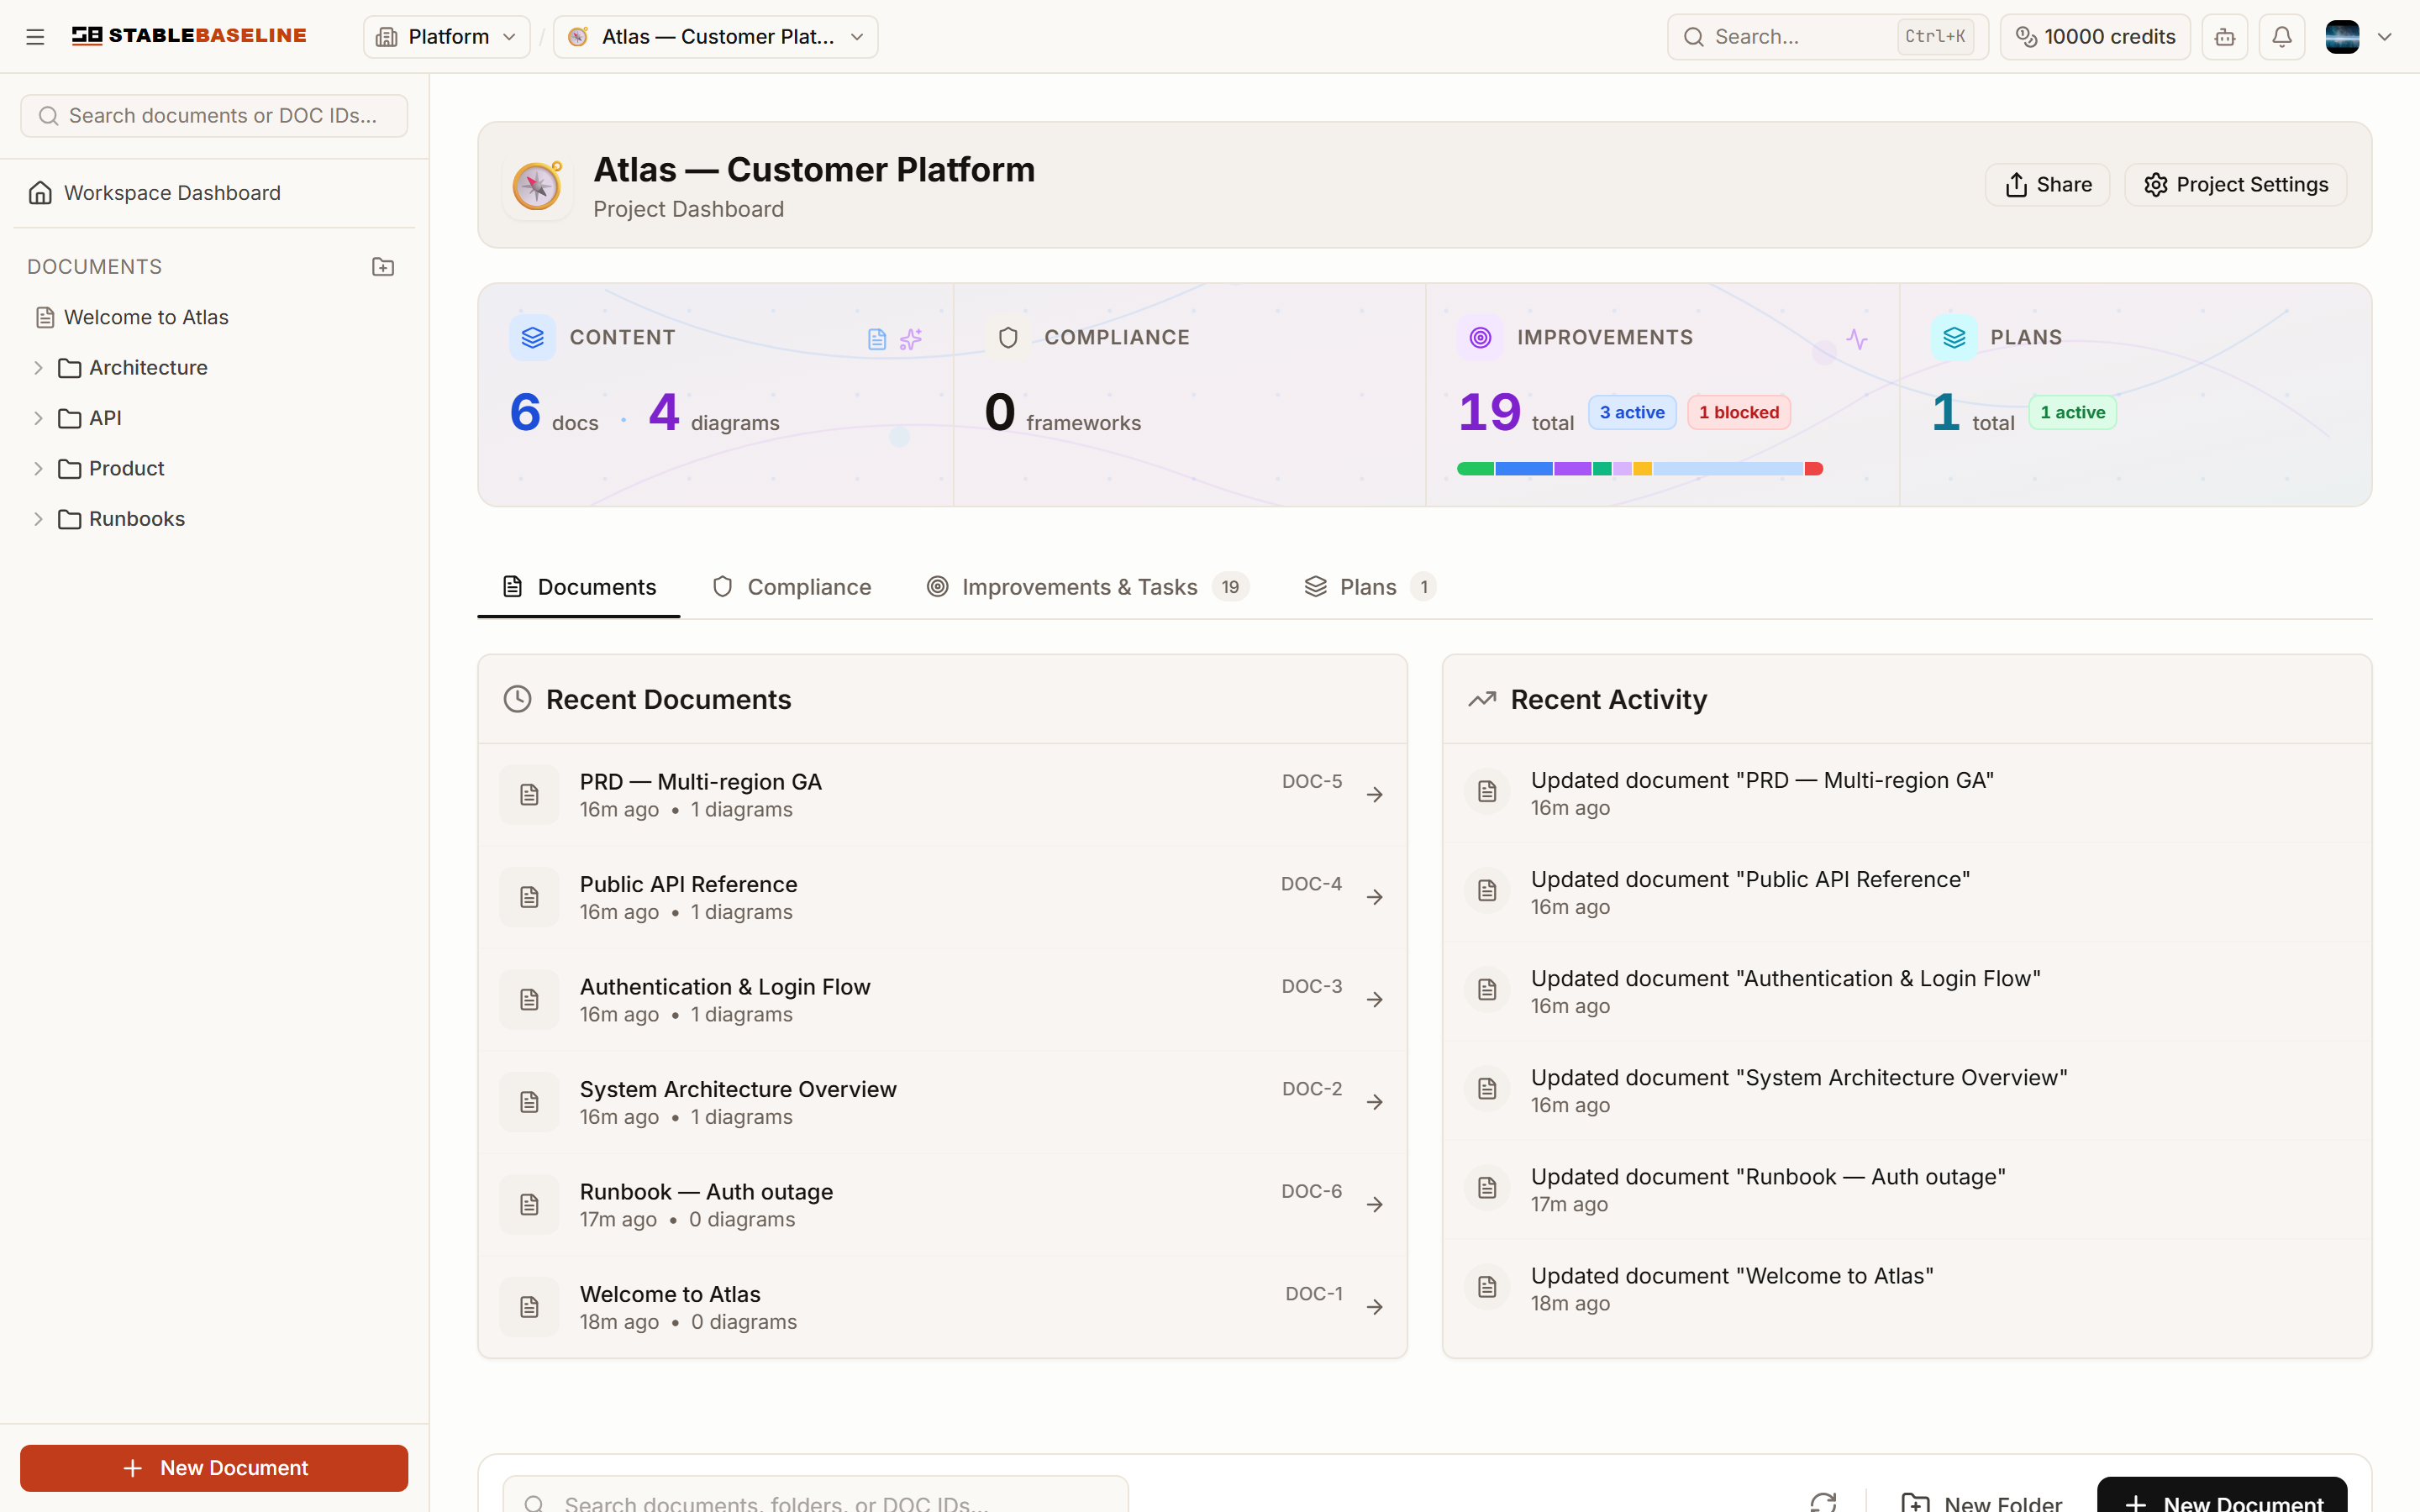Click activity Updated document "System Architecture Overview"
This screenshot has width=2420, height=1512.
click(x=1906, y=1090)
